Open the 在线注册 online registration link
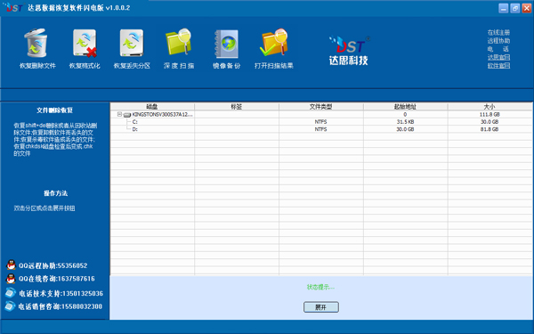This screenshot has height=334, width=534. (x=498, y=33)
